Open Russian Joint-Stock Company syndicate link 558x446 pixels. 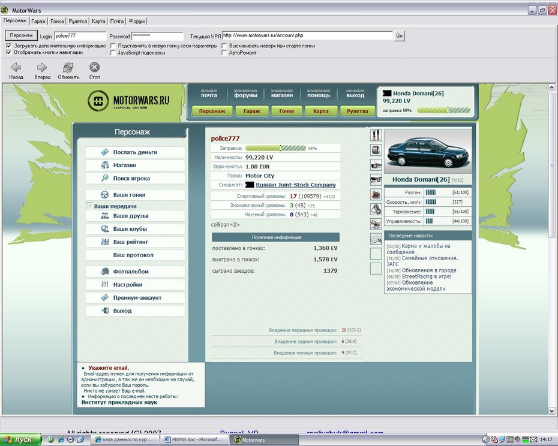tap(296, 185)
